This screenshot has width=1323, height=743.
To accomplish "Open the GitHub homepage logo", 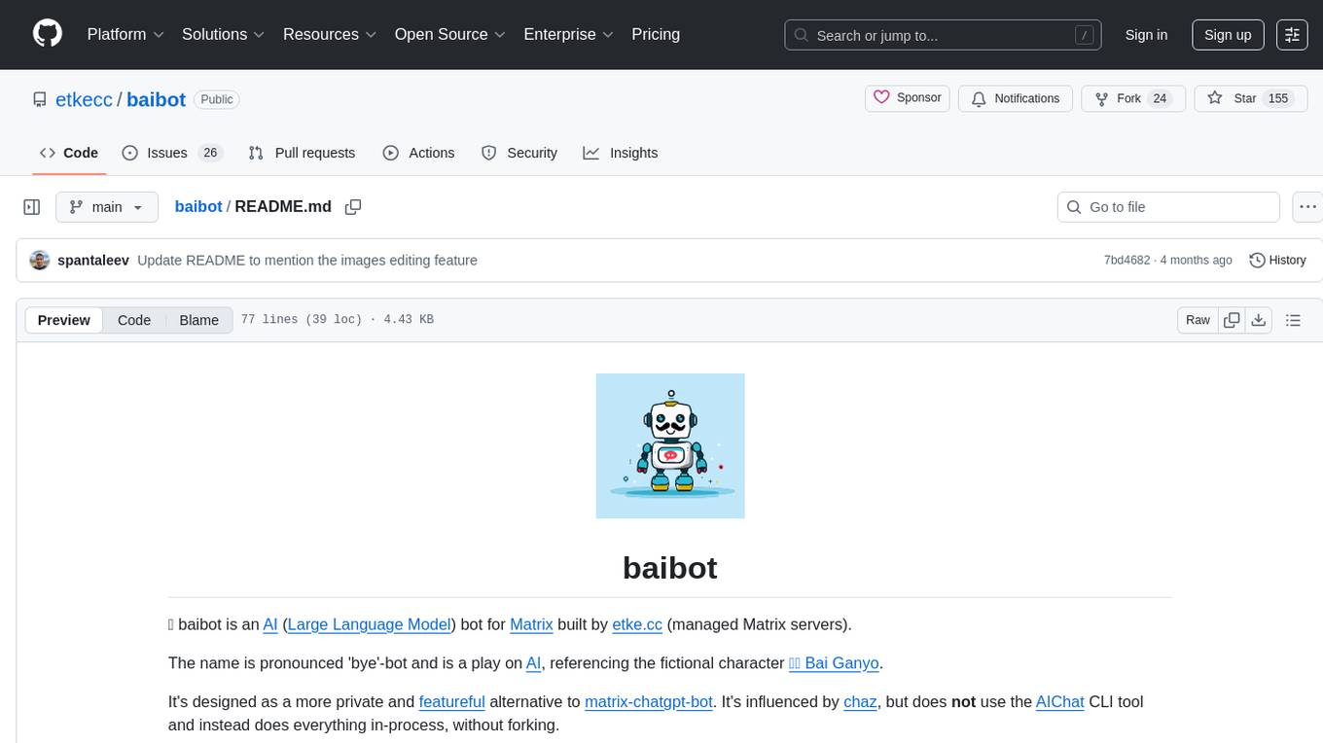I will 48,34.
